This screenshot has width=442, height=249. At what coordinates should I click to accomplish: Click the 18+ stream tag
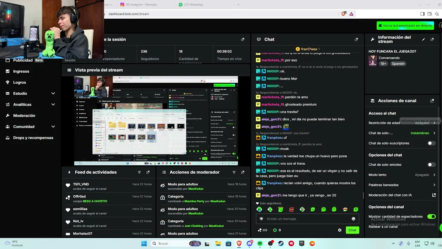pos(383,64)
